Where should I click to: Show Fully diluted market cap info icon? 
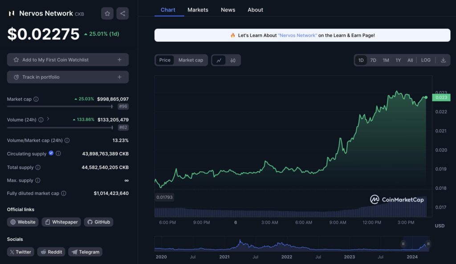(64, 193)
